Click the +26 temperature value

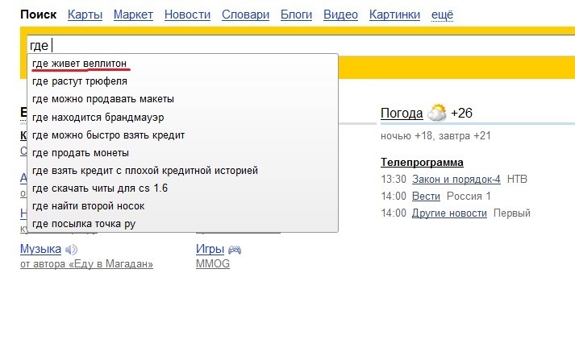pos(461,113)
